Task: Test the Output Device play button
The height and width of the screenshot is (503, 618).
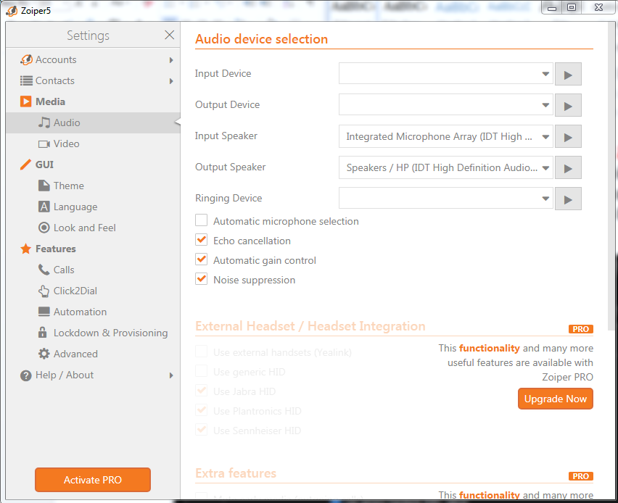Action: pos(568,105)
